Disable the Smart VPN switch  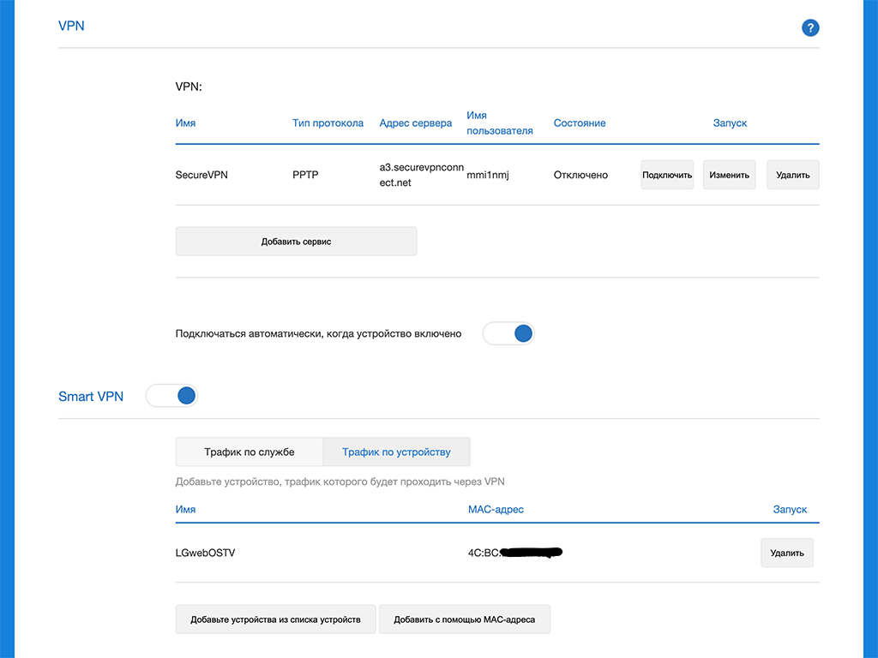(x=171, y=396)
